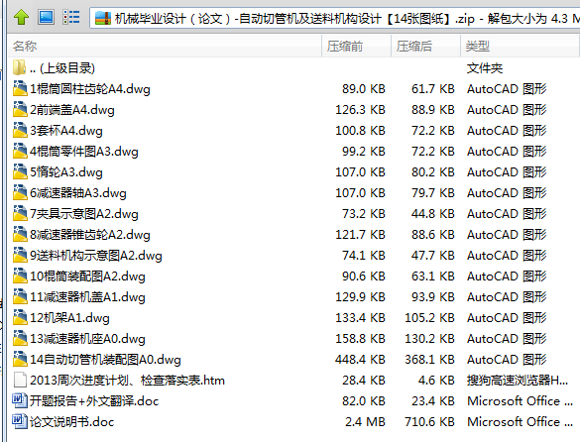The height and width of the screenshot is (442, 580).
Task: Click the 126.3 KB size value
Action: (360, 110)
